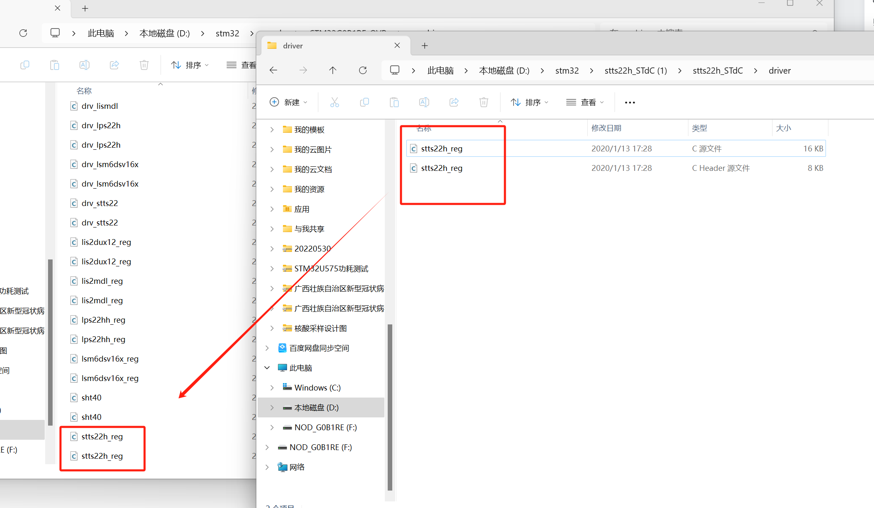Click the delete trash icon in driver window
The width and height of the screenshot is (874, 508).
[483, 102]
